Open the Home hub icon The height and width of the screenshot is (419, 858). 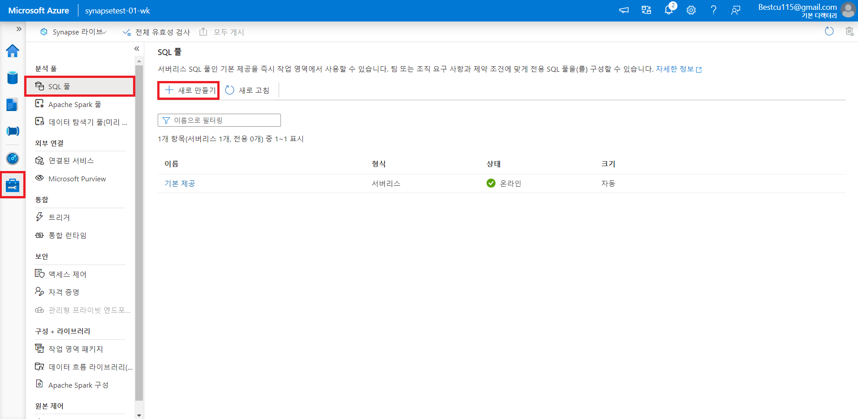[13, 51]
